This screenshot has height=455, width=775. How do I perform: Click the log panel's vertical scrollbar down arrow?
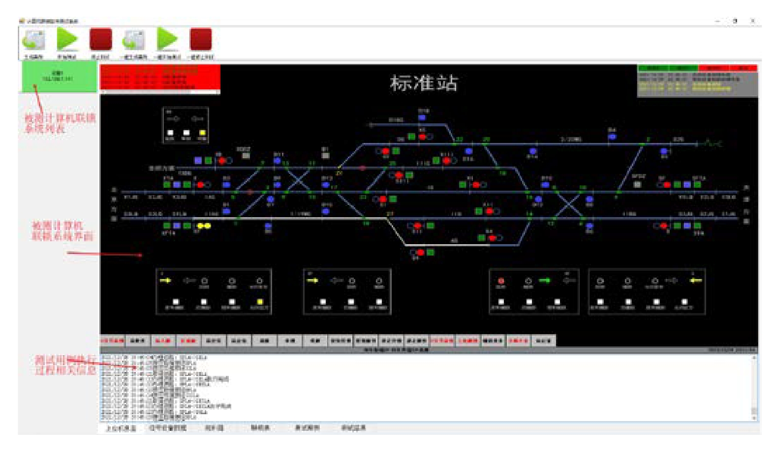click(x=754, y=418)
